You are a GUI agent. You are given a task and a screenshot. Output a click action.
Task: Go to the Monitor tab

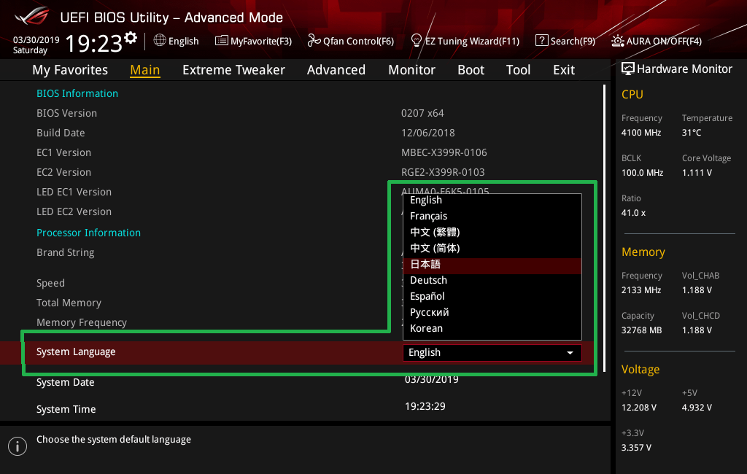click(x=411, y=70)
